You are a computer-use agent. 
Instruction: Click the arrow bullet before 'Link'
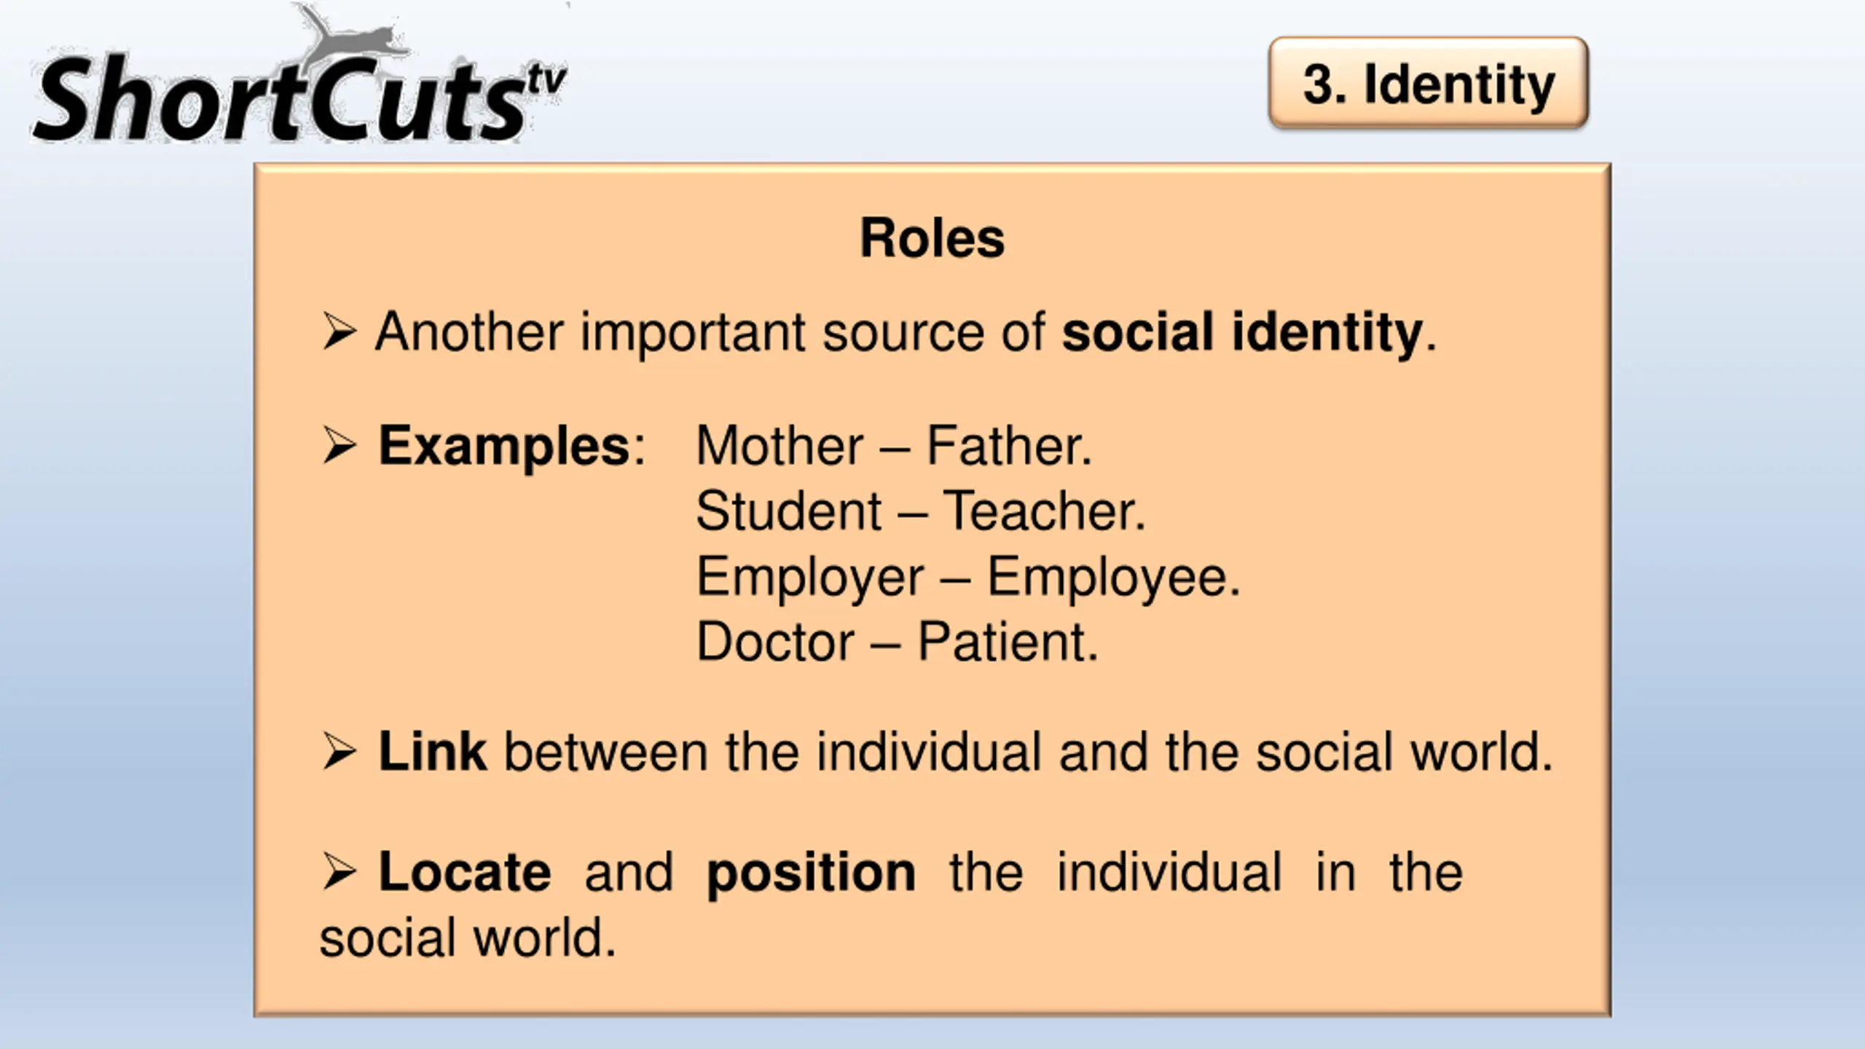(x=339, y=752)
